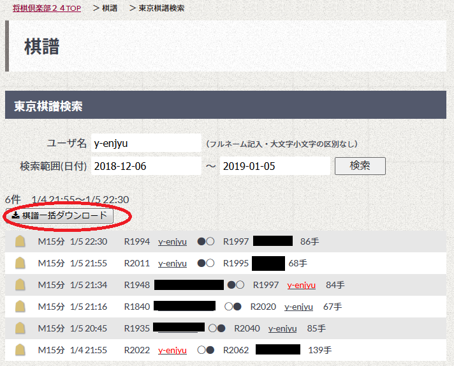
Task: Open kifu icon for 1/5 21:34 game
Action: [x=20, y=285]
